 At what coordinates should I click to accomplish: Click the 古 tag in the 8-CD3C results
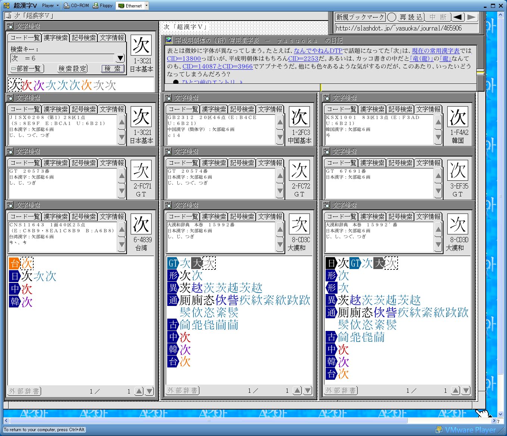point(173,325)
